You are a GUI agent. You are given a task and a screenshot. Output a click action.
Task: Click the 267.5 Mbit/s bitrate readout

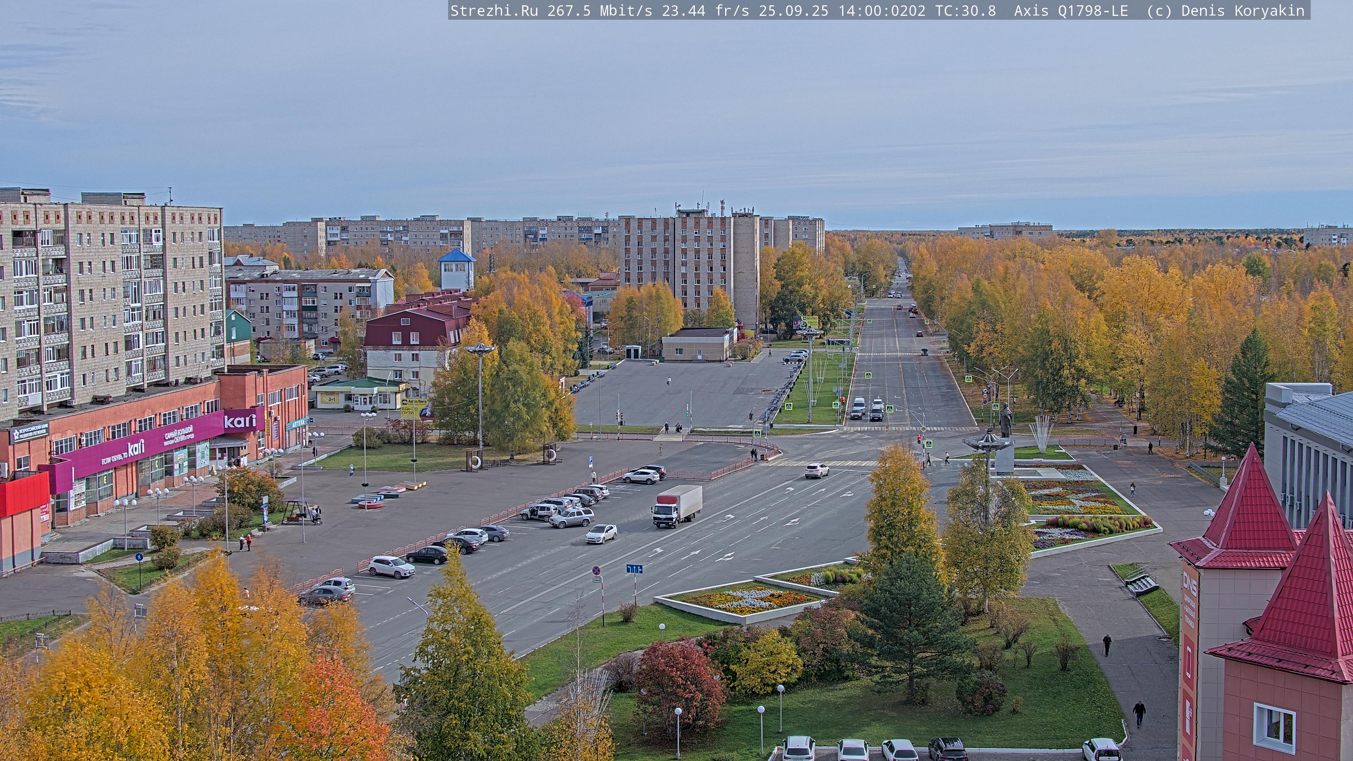[x=600, y=11]
